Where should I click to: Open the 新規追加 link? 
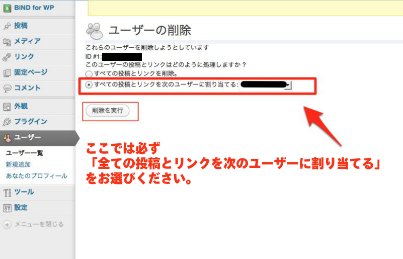tap(18, 164)
